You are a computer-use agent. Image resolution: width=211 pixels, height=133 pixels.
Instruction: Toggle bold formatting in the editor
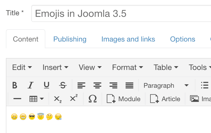(x=15, y=85)
